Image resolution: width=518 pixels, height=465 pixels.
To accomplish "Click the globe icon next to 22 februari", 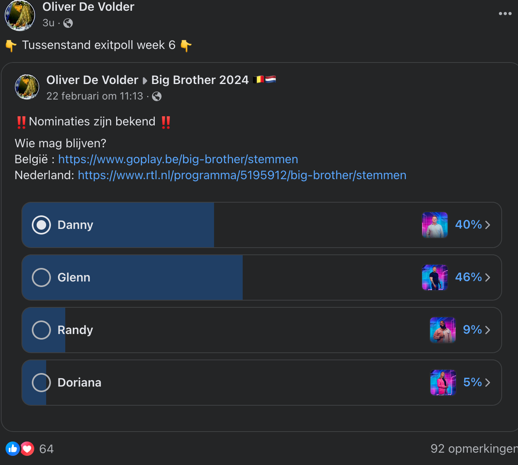I will point(157,96).
